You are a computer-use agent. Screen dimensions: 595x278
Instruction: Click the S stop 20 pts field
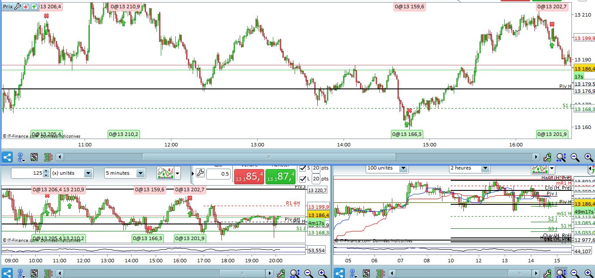pyautogui.click(x=316, y=168)
